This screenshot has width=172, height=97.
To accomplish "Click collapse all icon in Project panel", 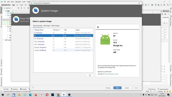I will pyautogui.click(x=24, y=8).
